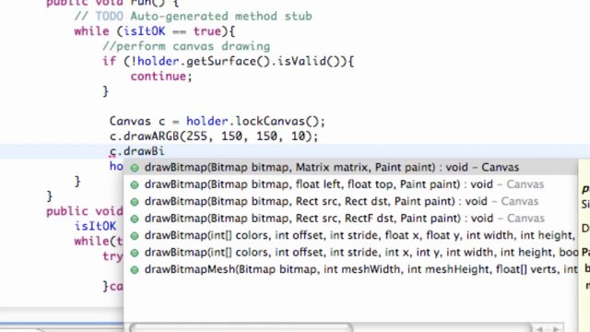Screen dimensions: 590x332
Task: Click the while (isItOK == true) line
Action: [154, 31]
